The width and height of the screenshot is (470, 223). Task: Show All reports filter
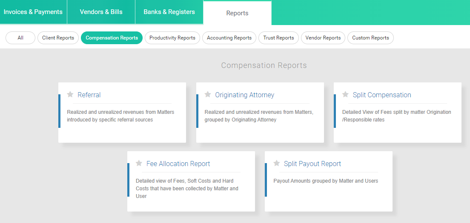[x=20, y=38]
